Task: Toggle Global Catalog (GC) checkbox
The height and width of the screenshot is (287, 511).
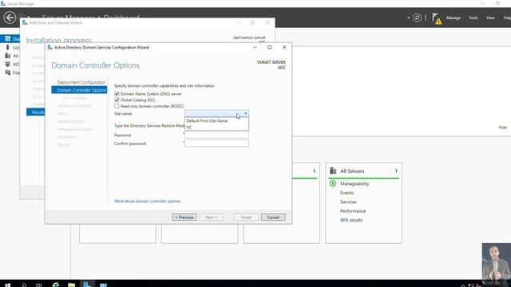Action: point(117,100)
